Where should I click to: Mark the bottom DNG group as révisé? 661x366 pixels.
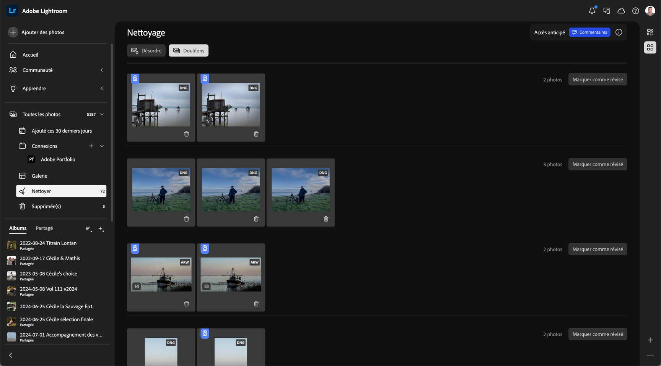point(598,334)
